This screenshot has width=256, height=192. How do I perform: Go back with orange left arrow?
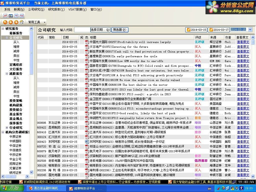pos(11,22)
